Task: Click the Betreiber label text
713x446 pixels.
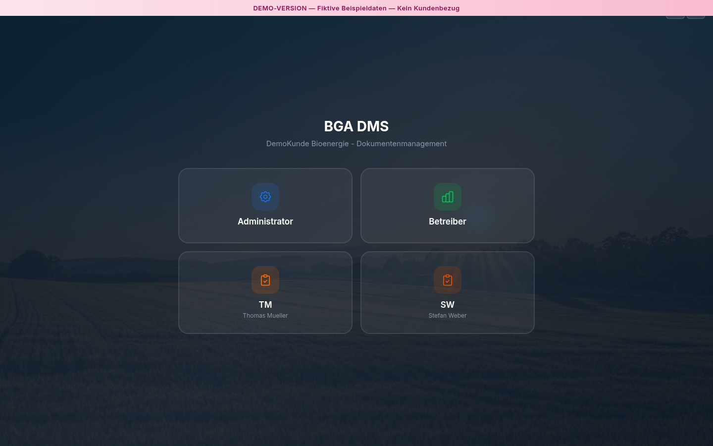Action: [447, 222]
